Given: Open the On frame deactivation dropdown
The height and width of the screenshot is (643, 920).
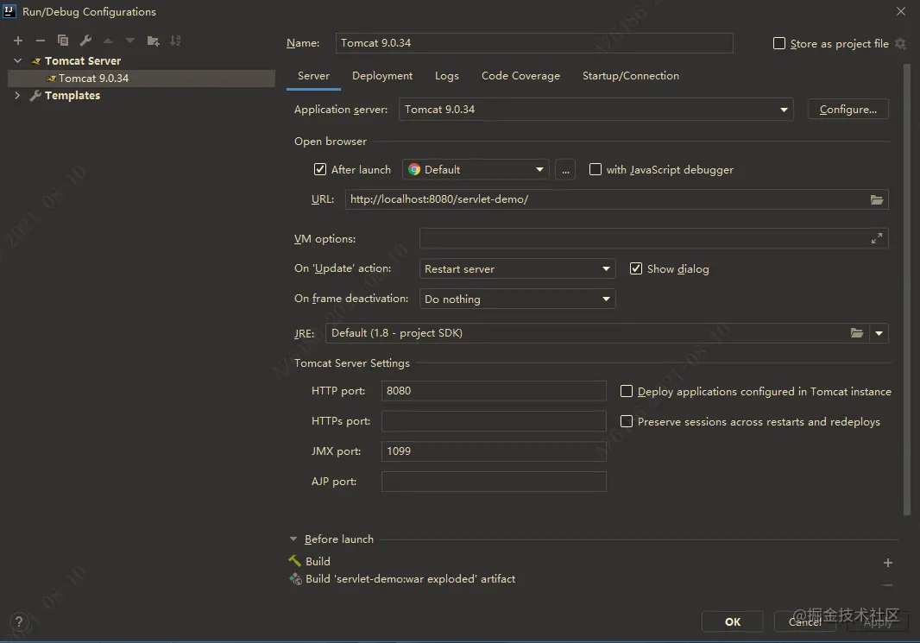Looking at the screenshot, I should (518, 299).
